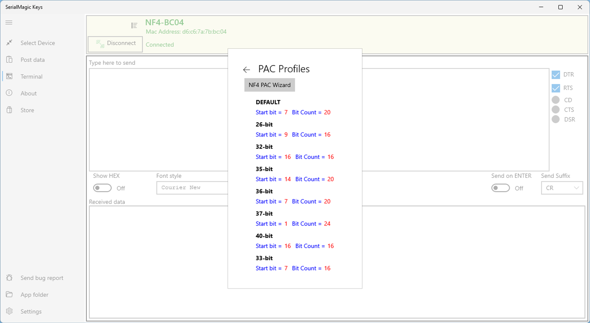Select the 35-bit PAC profile
590x323 pixels.
295,174
